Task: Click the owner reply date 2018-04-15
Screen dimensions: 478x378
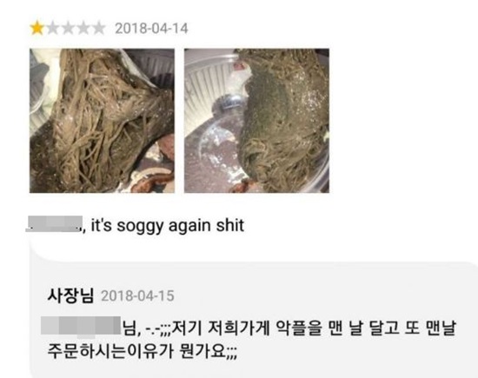Action: click(x=137, y=296)
